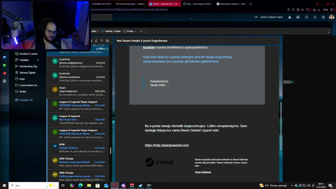Open the Riot Puanı Alımı email
Image resolution: width=336 pixels, height=189 pixels.
[x=78, y=120]
